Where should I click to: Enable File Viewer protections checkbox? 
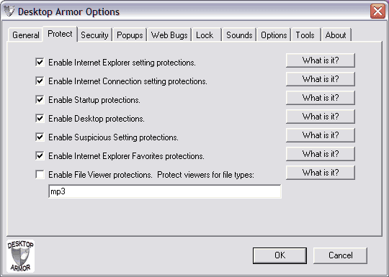click(40, 174)
